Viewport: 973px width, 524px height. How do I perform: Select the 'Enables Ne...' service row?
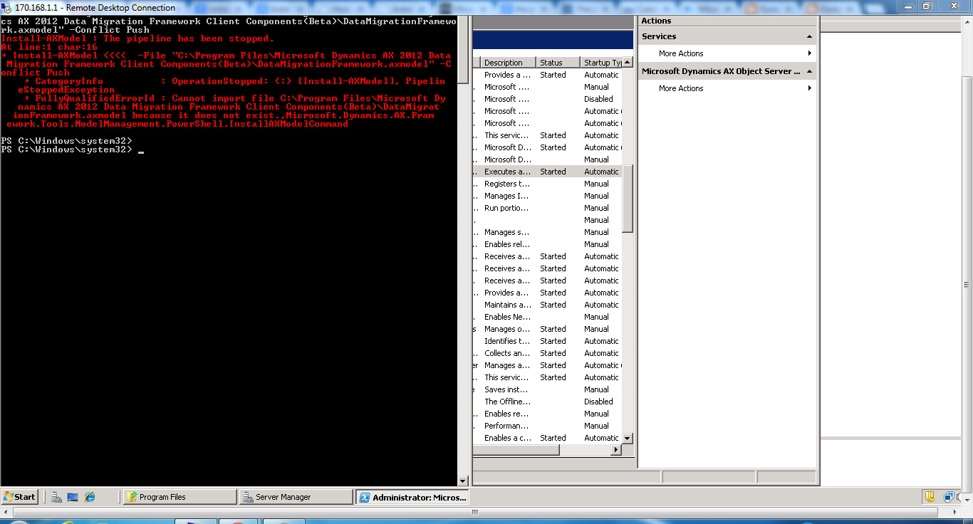pyautogui.click(x=547, y=317)
